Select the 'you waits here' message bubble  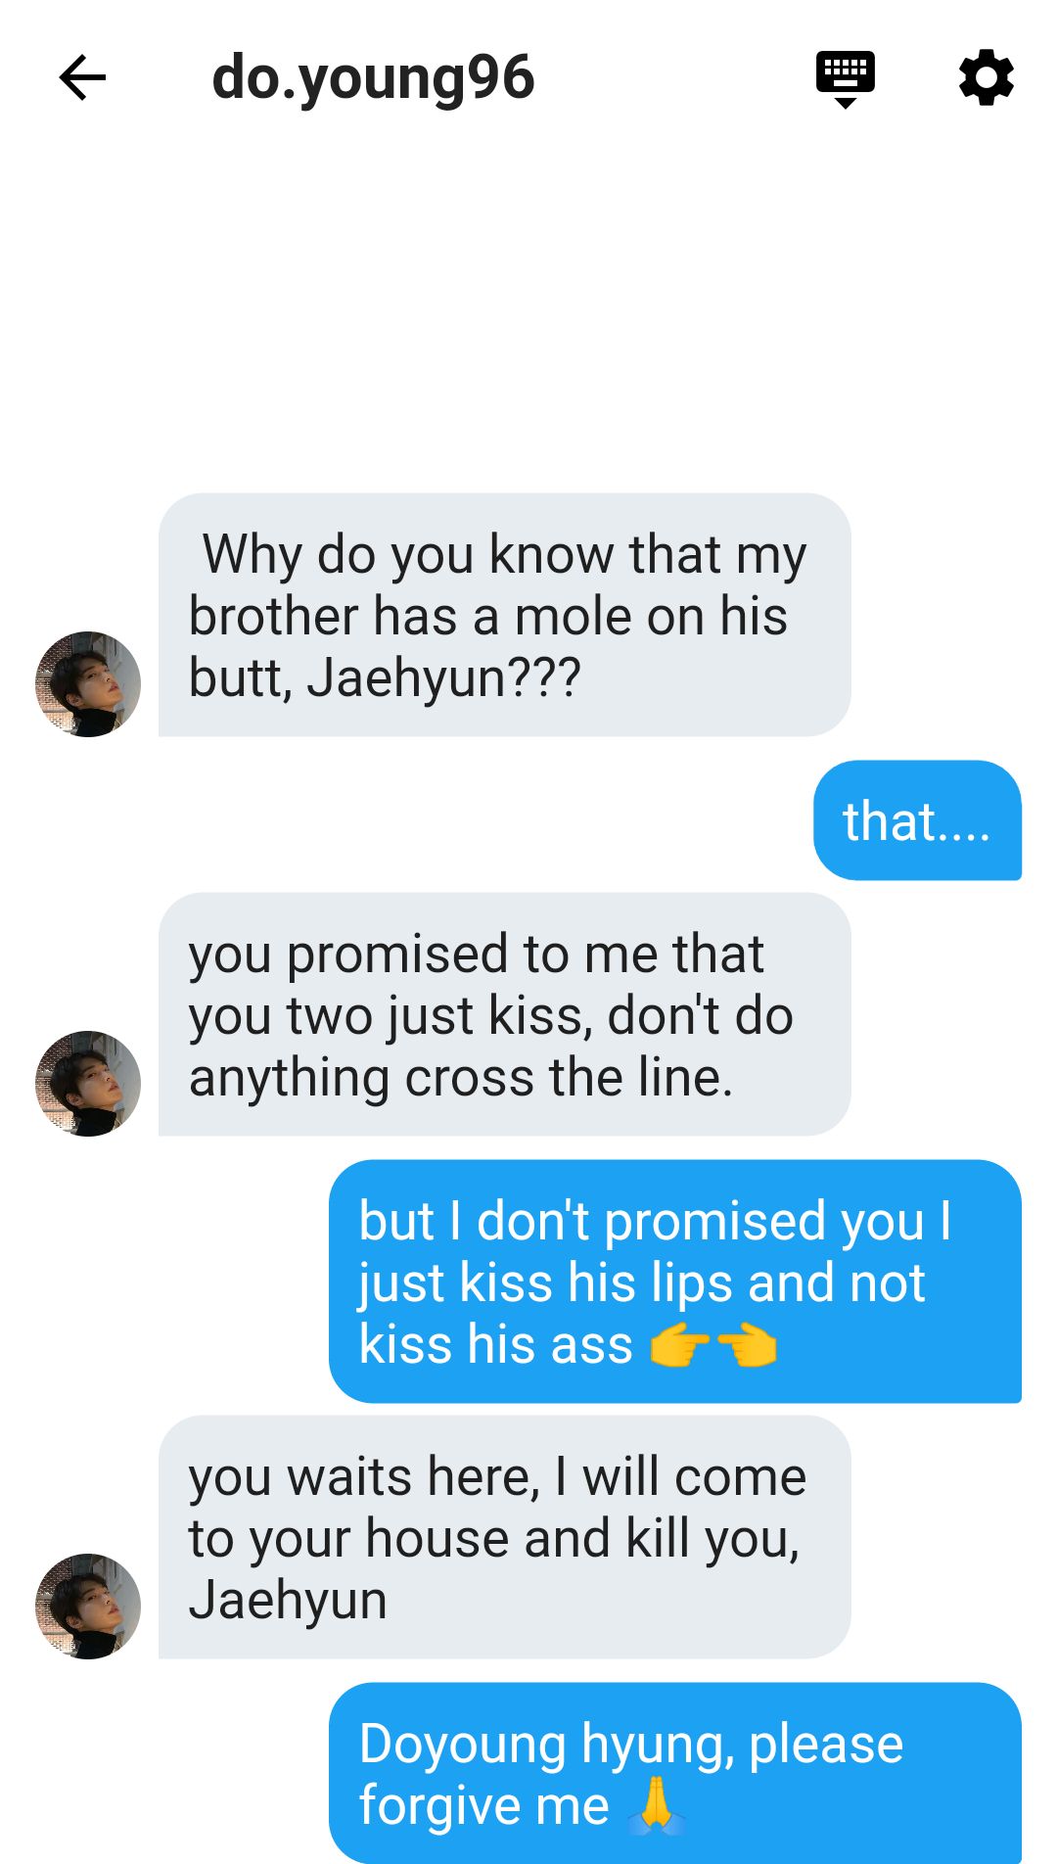[x=504, y=1537]
